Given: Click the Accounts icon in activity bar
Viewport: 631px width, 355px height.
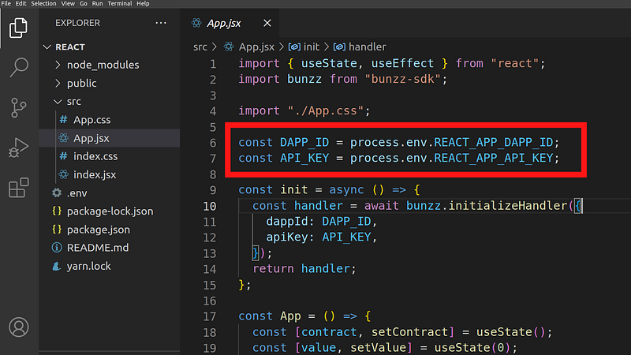Looking at the screenshot, I should coord(18,327).
